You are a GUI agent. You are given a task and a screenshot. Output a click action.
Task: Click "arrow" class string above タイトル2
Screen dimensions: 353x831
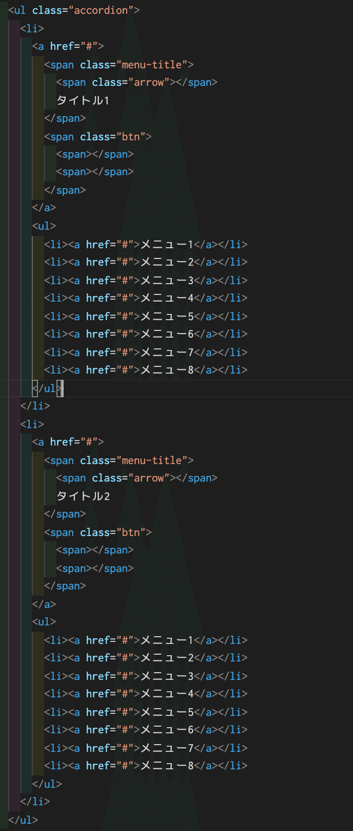(149, 478)
